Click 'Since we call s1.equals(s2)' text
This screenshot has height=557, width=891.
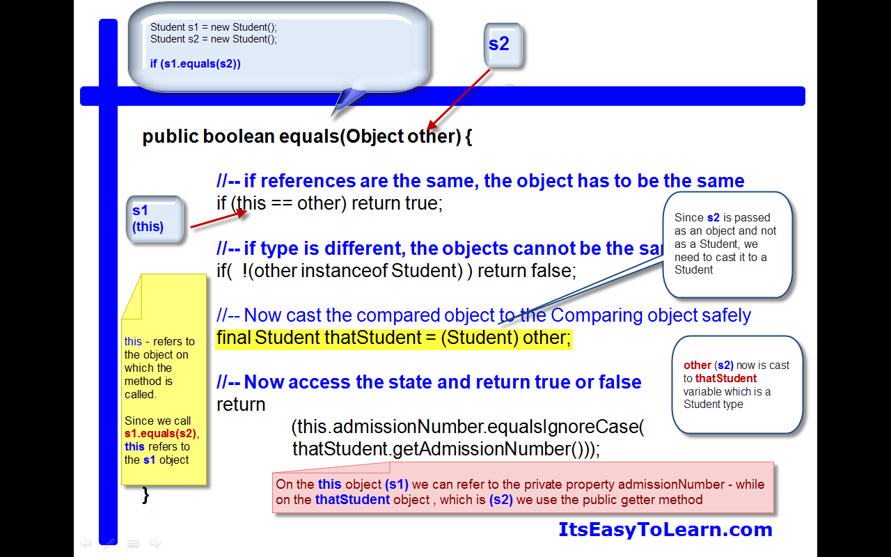click(162, 440)
